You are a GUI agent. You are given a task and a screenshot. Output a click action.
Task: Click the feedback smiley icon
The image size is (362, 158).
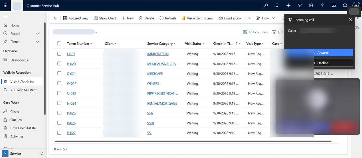click(345, 5)
